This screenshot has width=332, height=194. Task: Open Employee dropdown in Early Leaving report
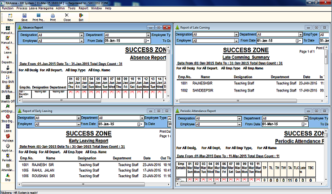(x=77, y=124)
